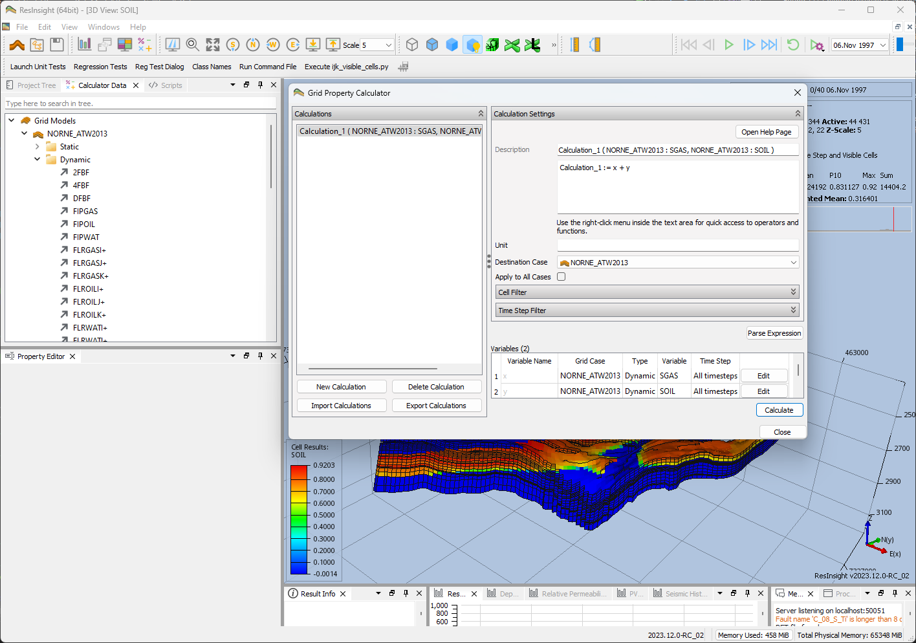916x643 pixels.
Task: Set view looking South with S icon
Action: coord(233,45)
